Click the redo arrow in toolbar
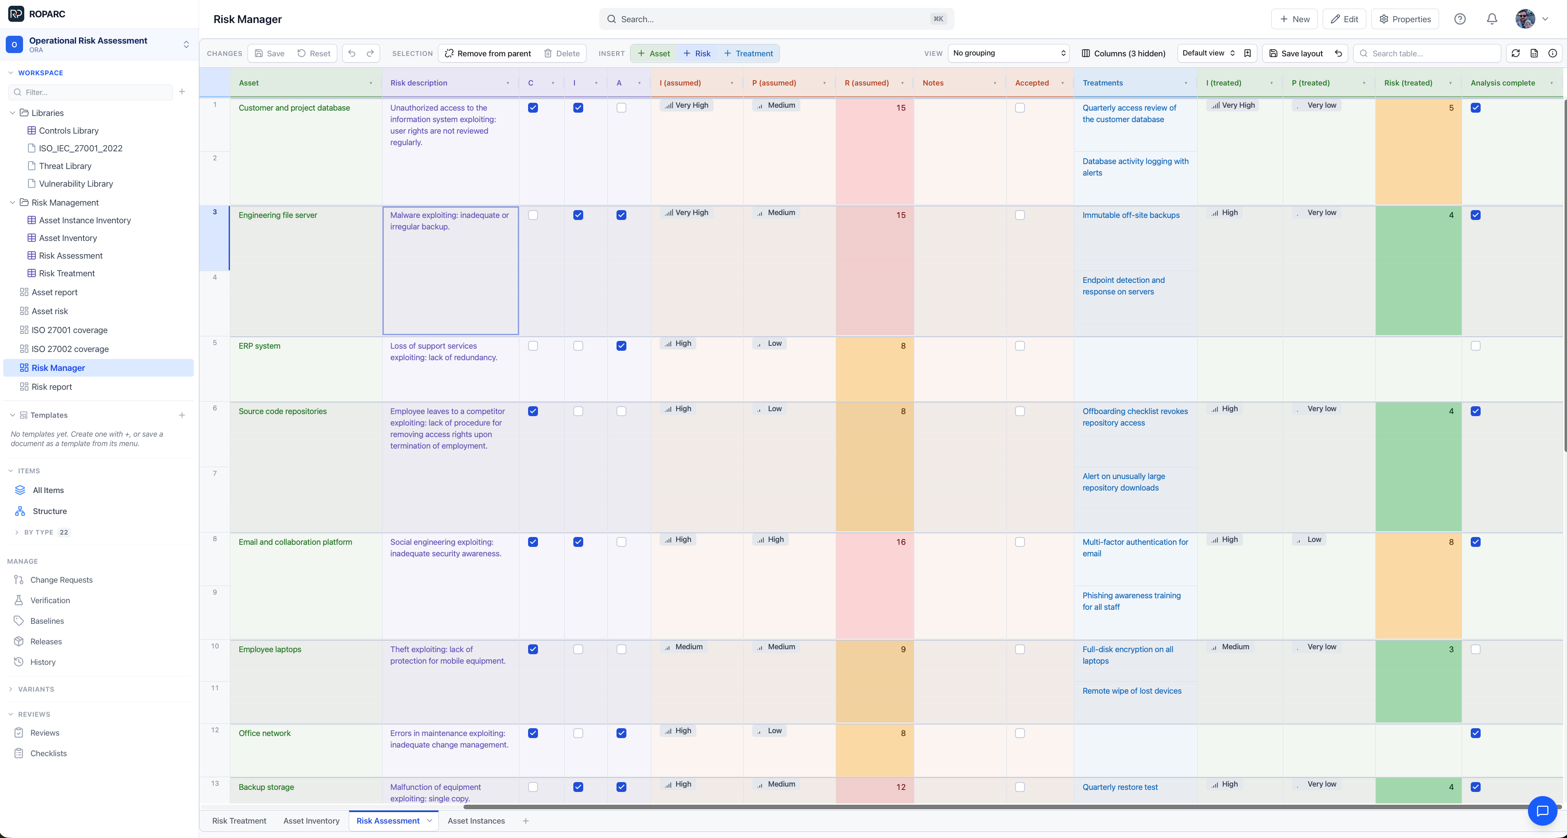1567x838 pixels. click(371, 53)
